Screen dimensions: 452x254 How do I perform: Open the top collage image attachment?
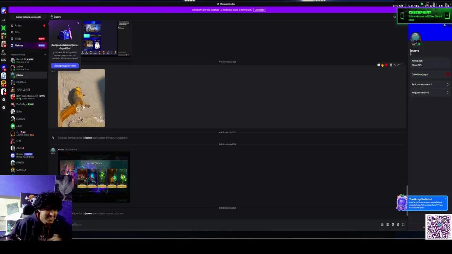coord(105,38)
